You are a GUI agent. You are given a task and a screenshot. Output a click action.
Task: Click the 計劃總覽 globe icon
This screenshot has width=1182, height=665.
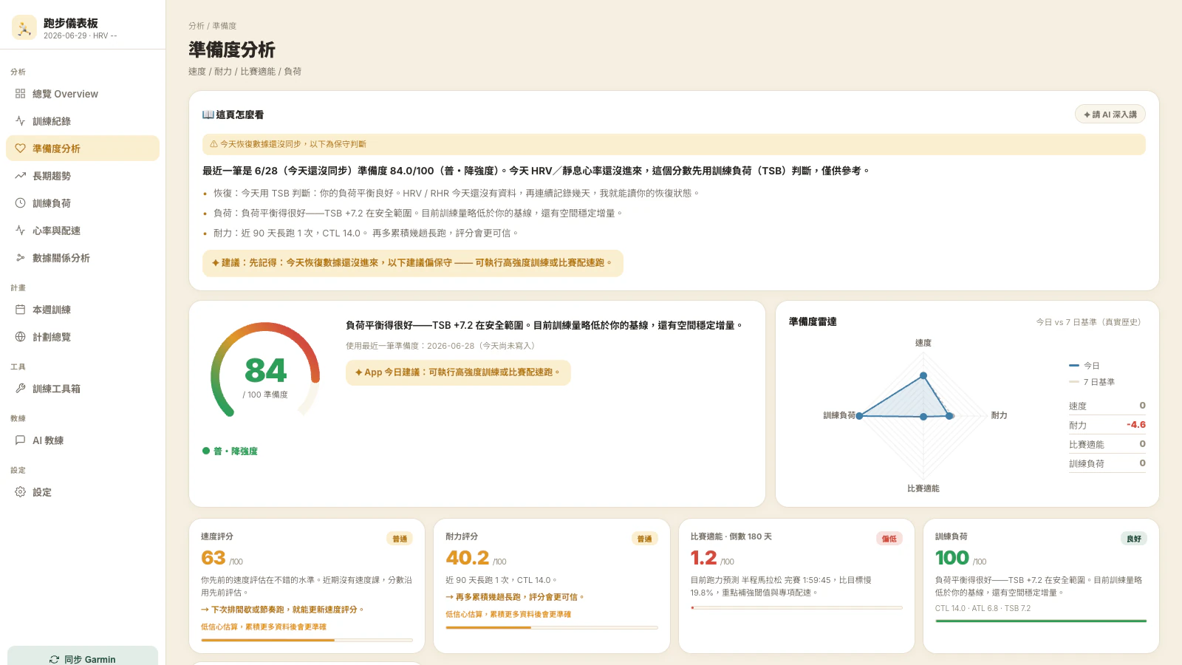coord(20,337)
